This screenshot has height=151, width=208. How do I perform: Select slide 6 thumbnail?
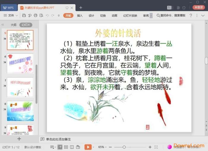click(20, 63)
